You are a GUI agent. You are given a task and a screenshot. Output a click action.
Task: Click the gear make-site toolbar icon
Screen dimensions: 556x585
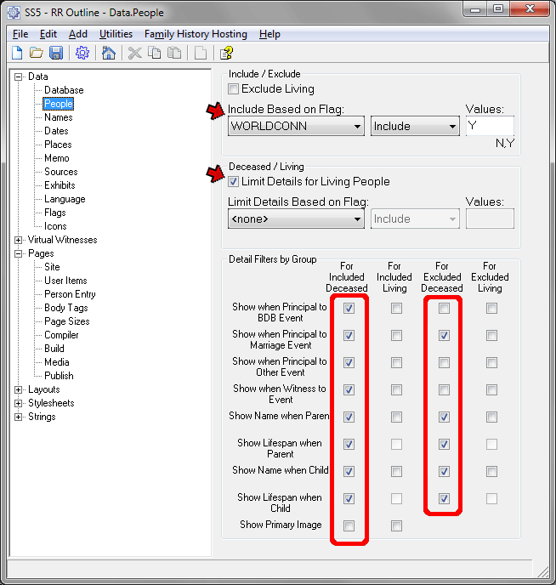82,53
